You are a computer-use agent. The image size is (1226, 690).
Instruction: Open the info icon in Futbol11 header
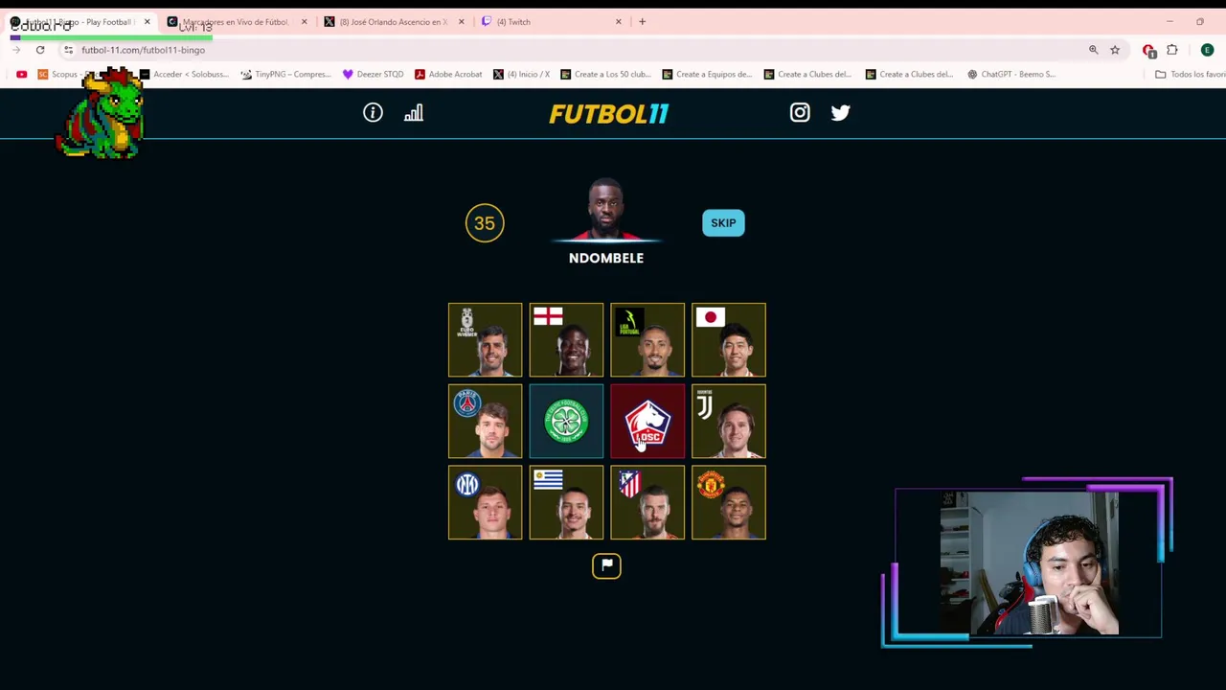pyautogui.click(x=373, y=113)
